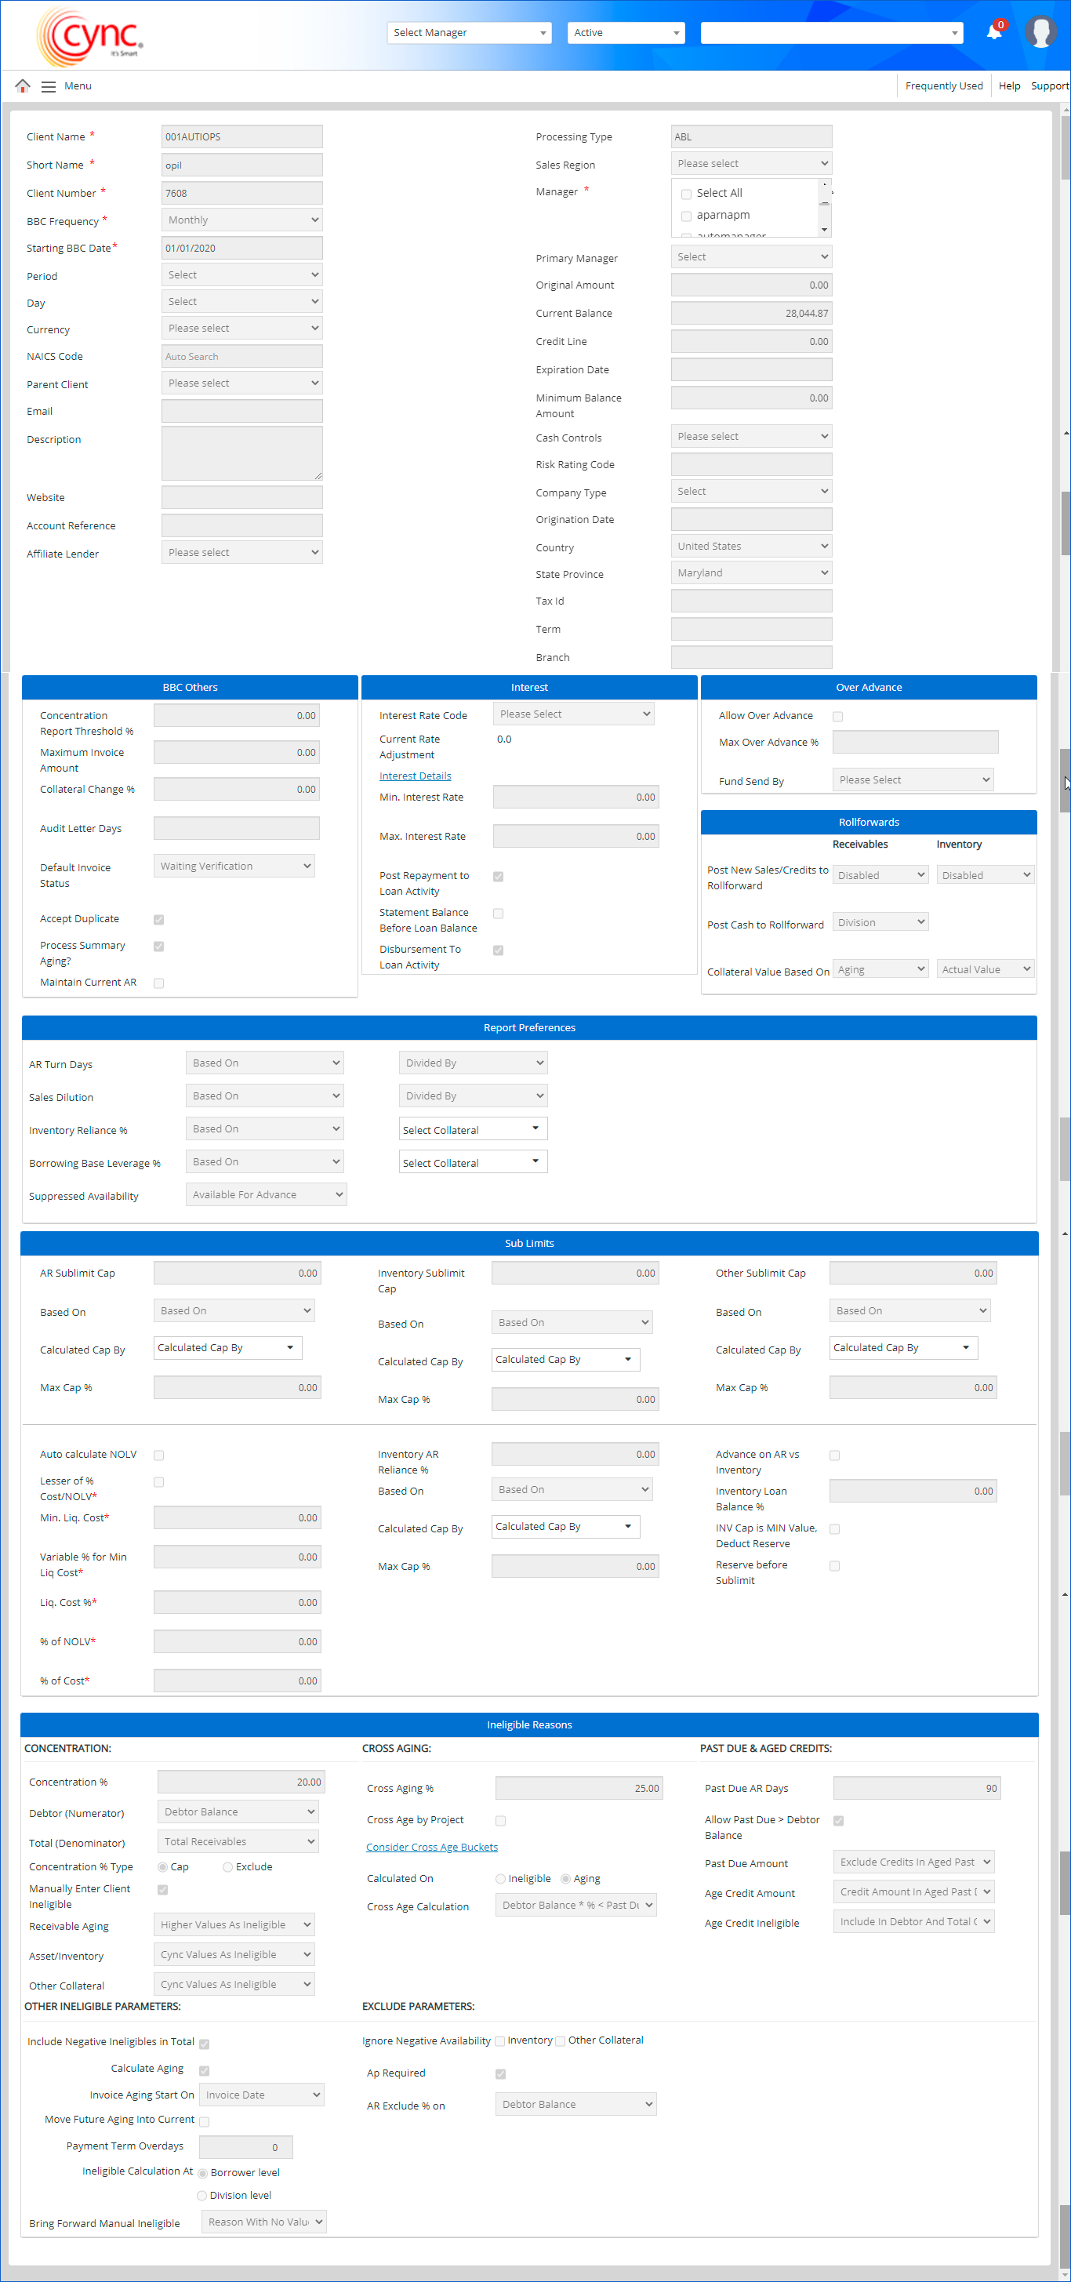Open the BBC Frequency dropdown
1071x2282 pixels.
(x=241, y=220)
